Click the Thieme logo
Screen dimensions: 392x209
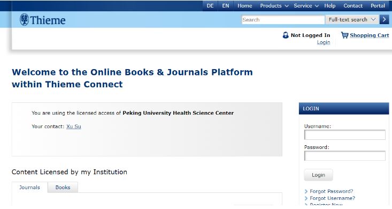(42, 19)
